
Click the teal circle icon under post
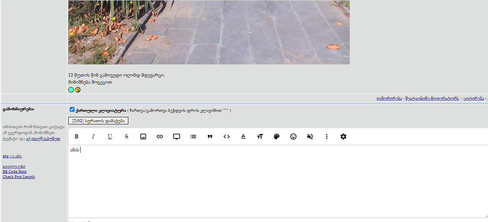click(71, 90)
